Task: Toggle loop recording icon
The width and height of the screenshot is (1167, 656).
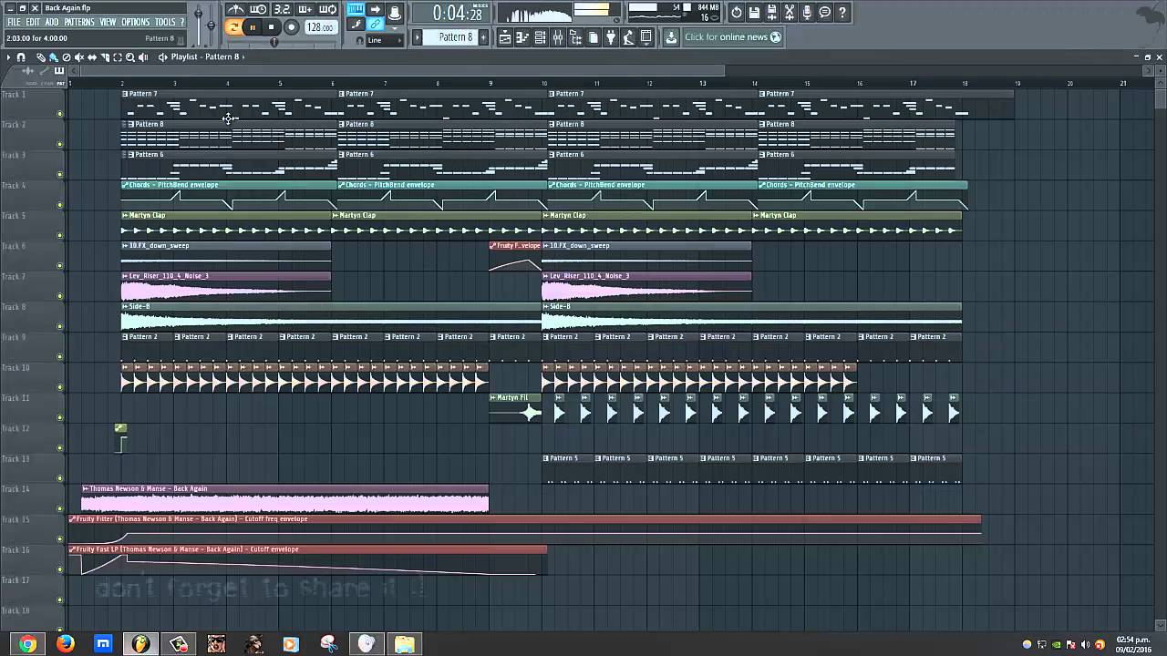Action: click(329, 9)
